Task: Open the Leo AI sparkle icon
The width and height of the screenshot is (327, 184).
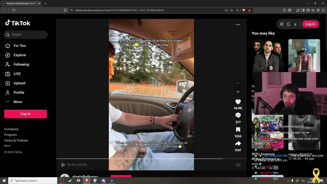Action: (313, 10)
